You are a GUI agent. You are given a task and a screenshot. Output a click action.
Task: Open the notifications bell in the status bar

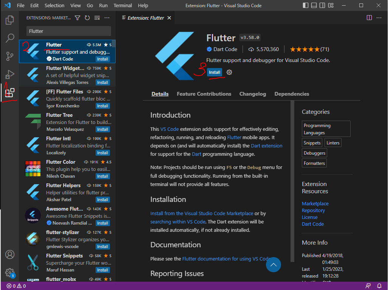[x=379, y=286]
